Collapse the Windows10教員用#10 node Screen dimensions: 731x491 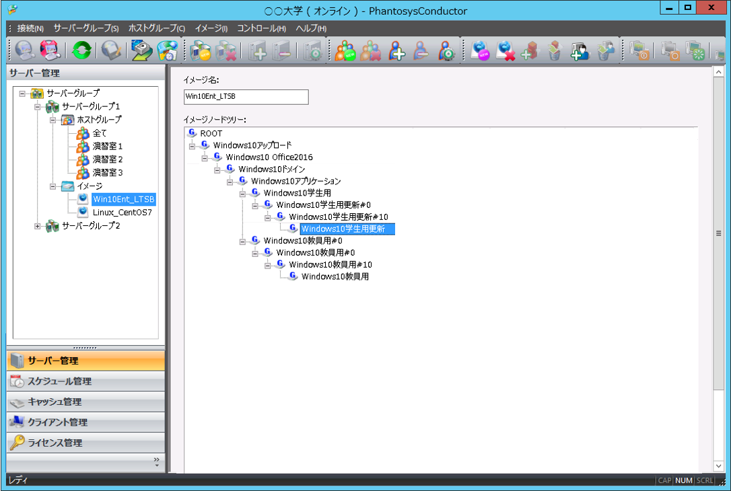pyautogui.click(x=267, y=266)
